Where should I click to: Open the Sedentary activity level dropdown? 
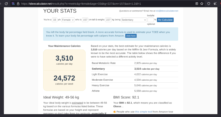[x=134, y=20]
